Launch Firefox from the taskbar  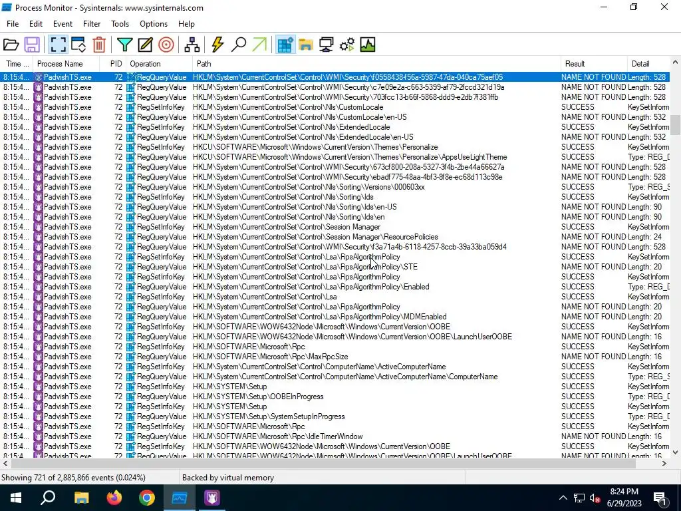coord(114,498)
